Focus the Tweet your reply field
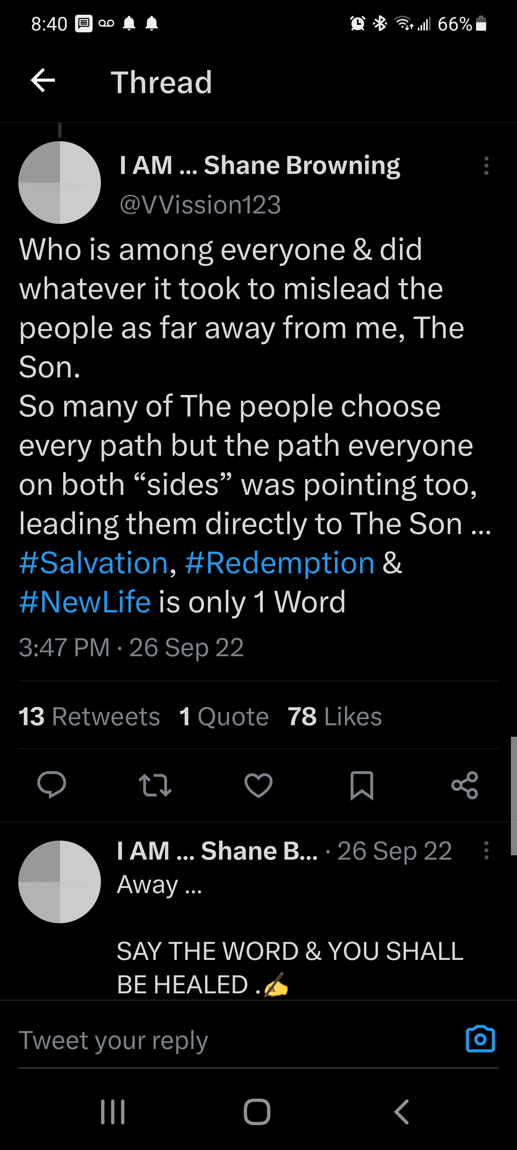The width and height of the screenshot is (517, 1150). [223, 1040]
